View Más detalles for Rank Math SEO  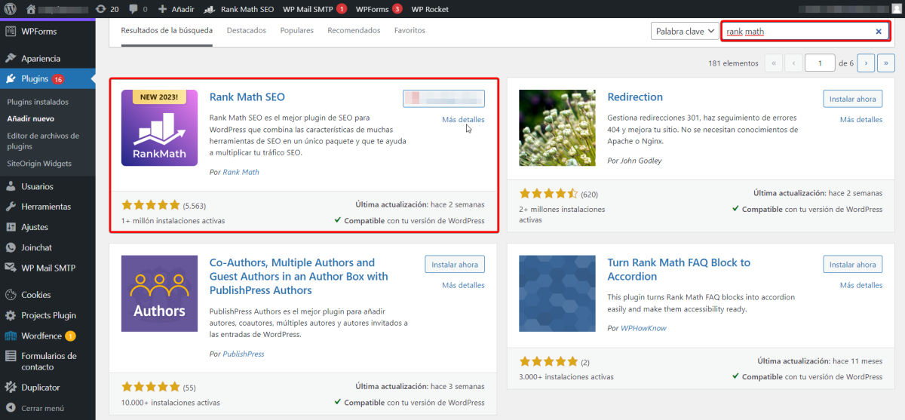(463, 120)
